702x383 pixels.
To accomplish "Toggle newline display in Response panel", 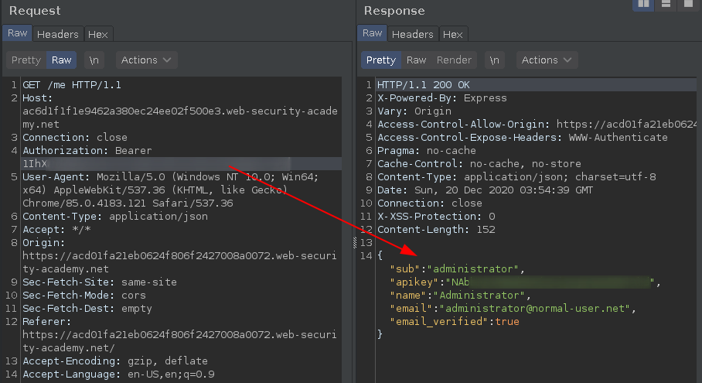I will pyautogui.click(x=495, y=60).
